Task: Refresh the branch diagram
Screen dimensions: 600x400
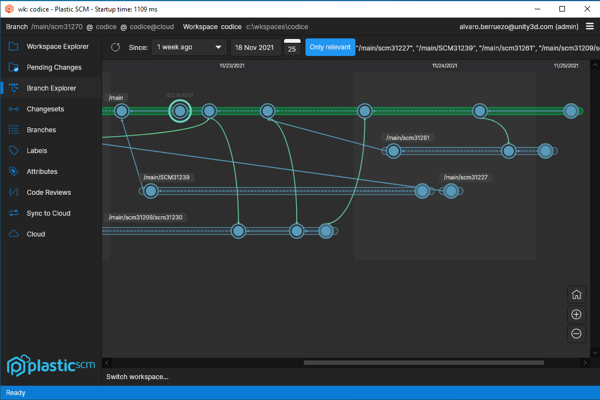Action: (115, 47)
